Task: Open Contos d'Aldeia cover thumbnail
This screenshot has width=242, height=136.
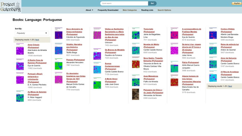Action: coord(213,34)
